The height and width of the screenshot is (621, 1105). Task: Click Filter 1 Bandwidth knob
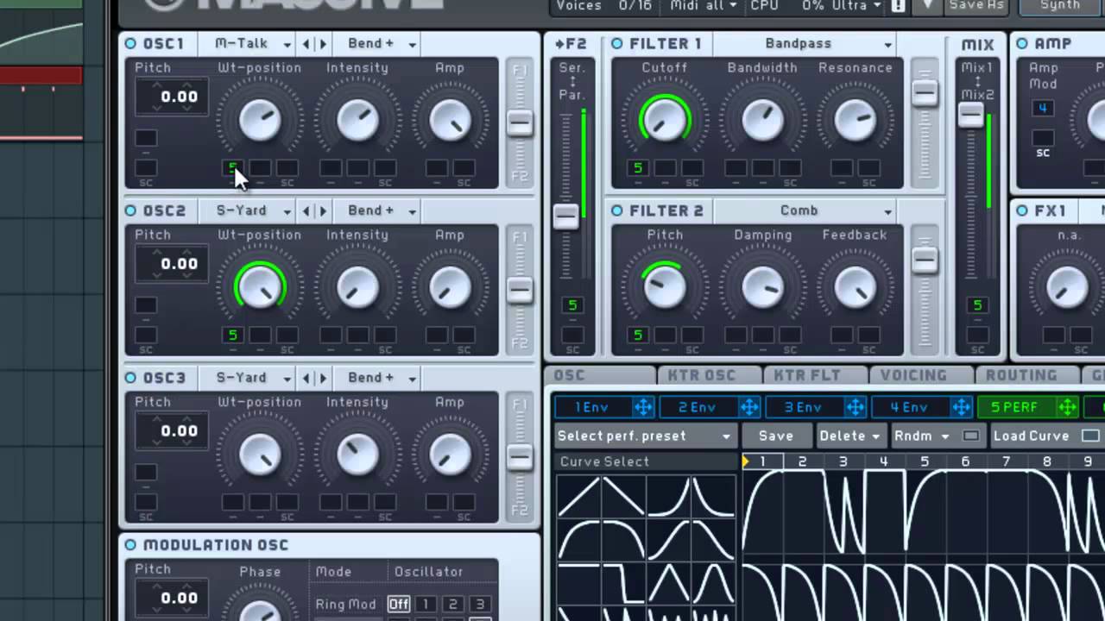pos(762,120)
